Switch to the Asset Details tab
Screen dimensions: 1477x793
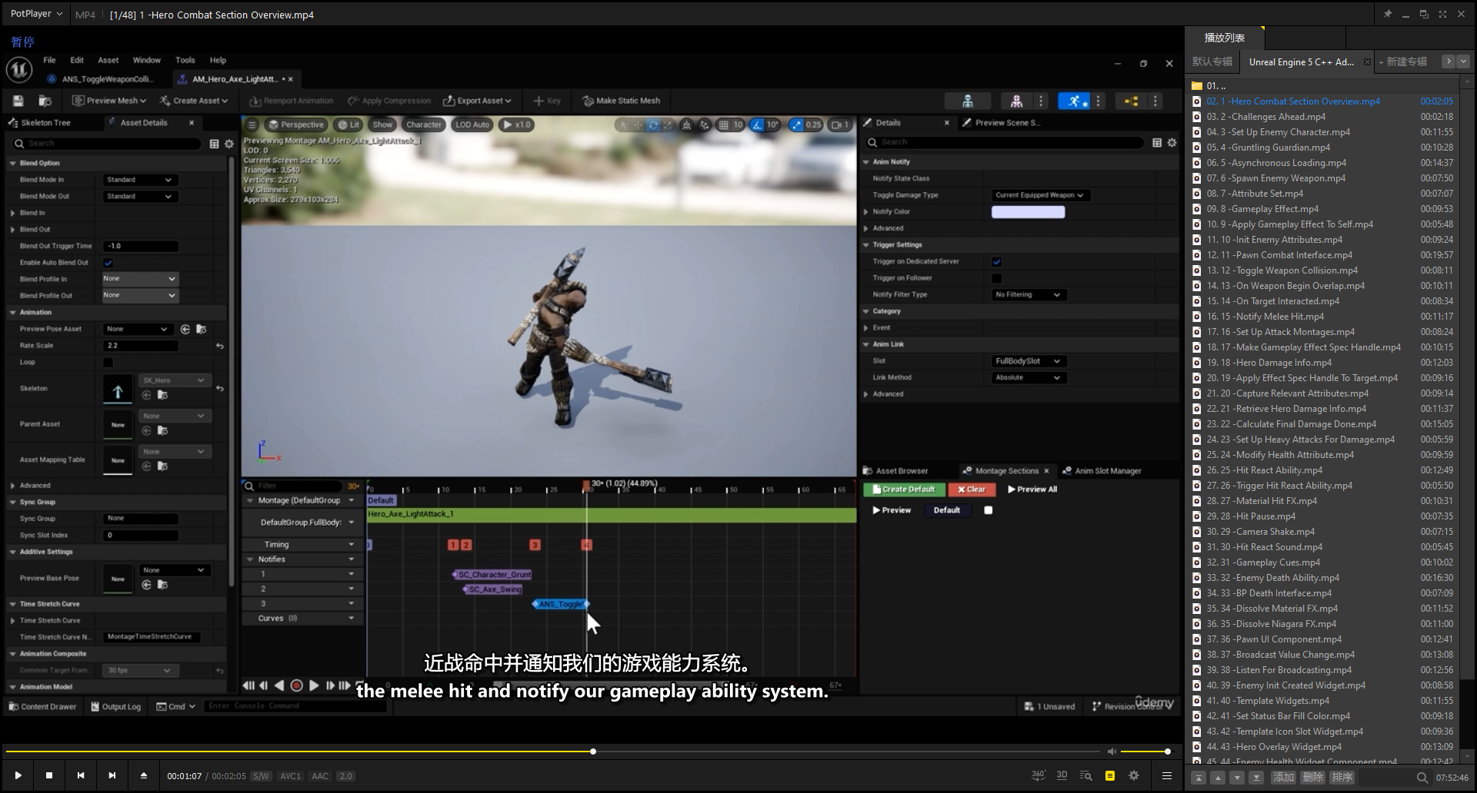pos(143,123)
